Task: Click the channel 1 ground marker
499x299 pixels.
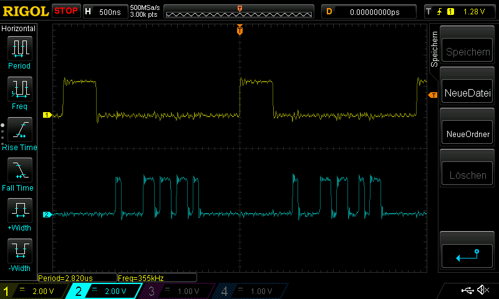Action: [47, 115]
